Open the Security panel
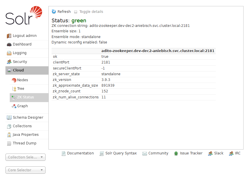This screenshot has height=177, width=247. [20, 61]
